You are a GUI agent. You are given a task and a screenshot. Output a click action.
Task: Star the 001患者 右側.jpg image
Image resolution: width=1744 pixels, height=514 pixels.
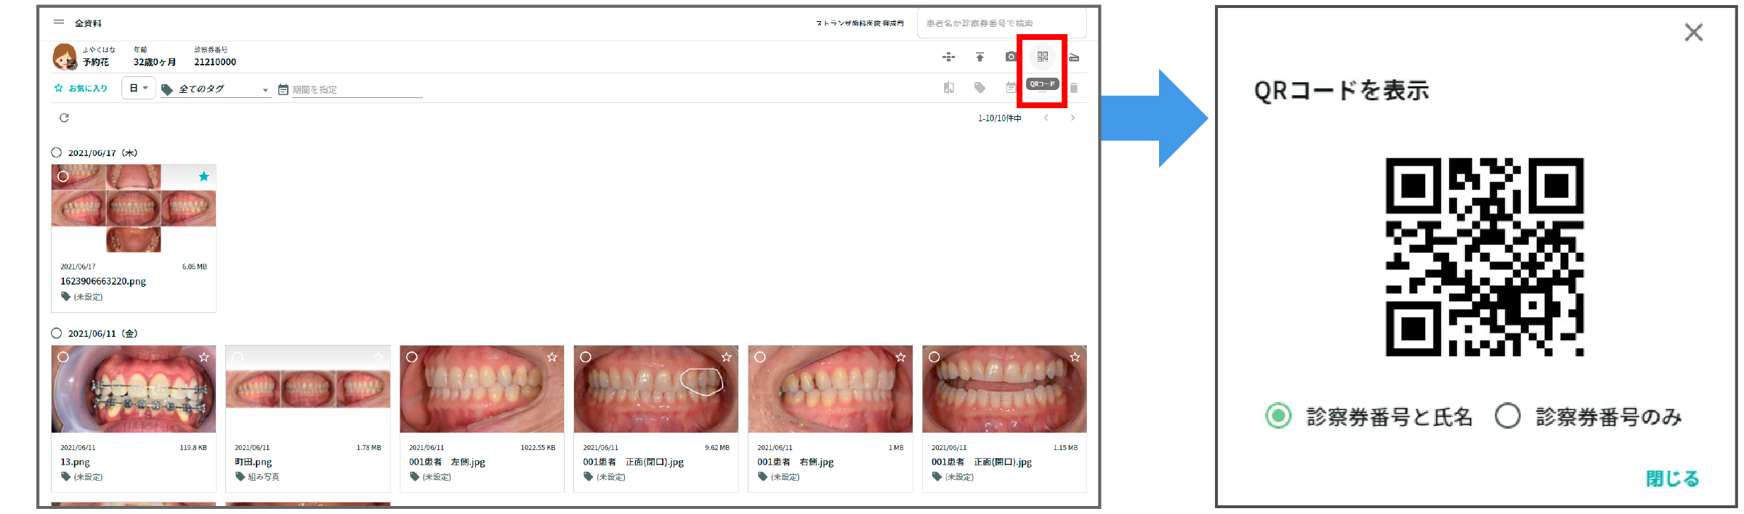(x=901, y=357)
